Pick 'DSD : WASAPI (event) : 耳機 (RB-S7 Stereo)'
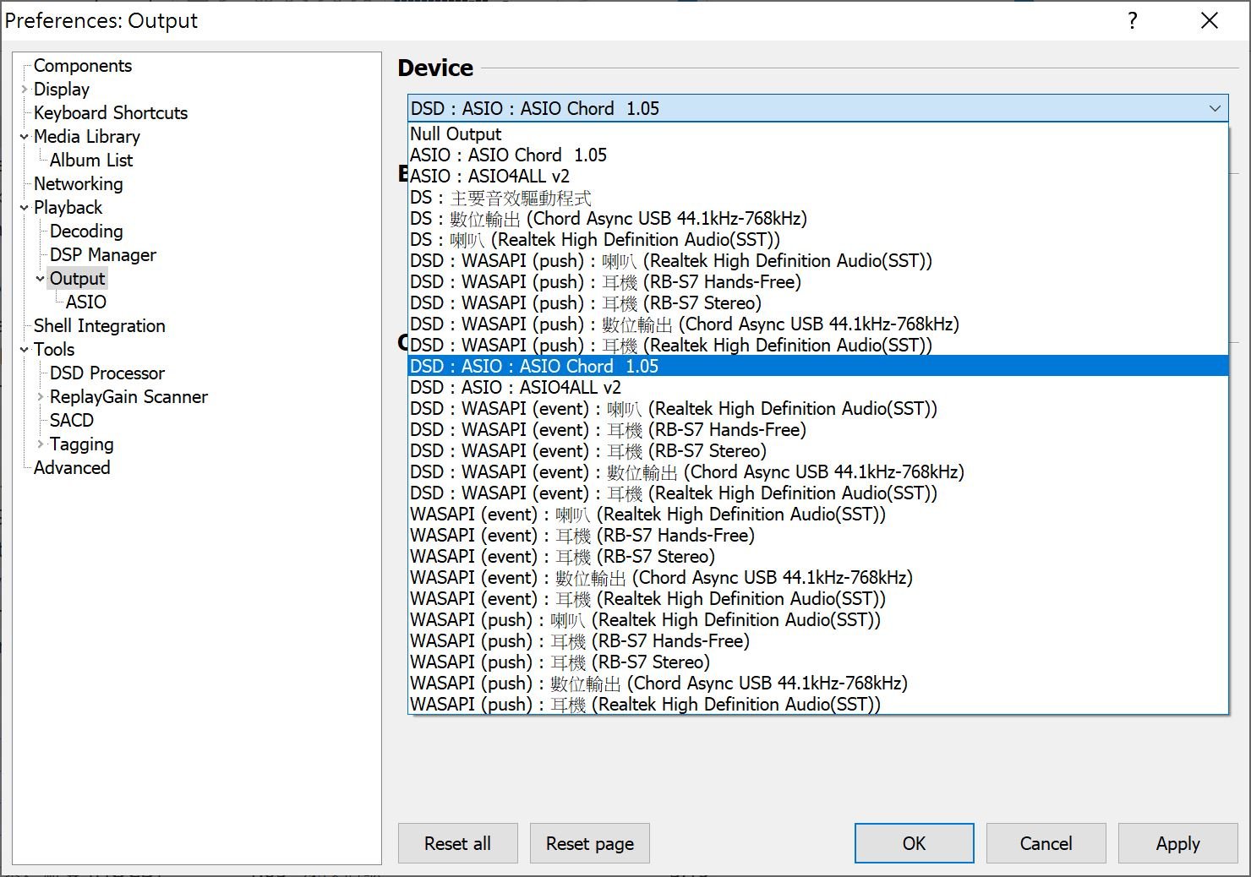 pyautogui.click(x=817, y=450)
